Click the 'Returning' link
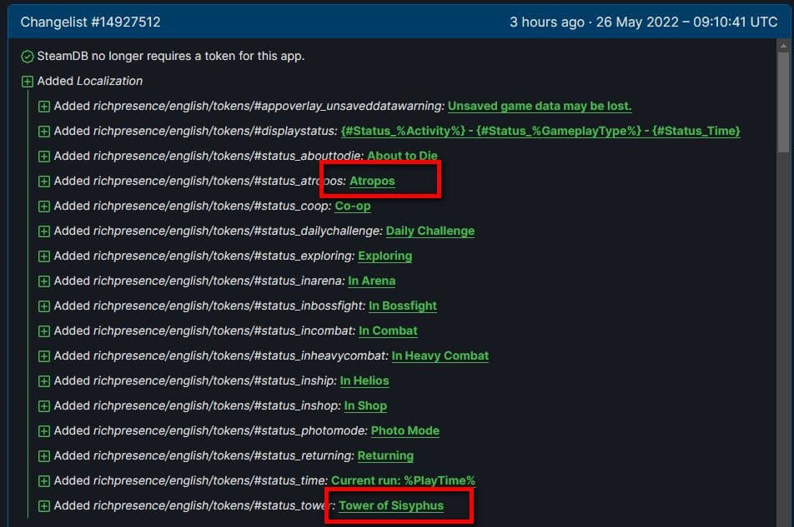794x527 pixels. (x=385, y=456)
